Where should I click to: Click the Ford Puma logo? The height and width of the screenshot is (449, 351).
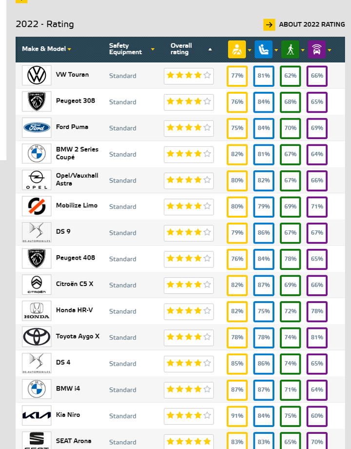[x=37, y=127]
